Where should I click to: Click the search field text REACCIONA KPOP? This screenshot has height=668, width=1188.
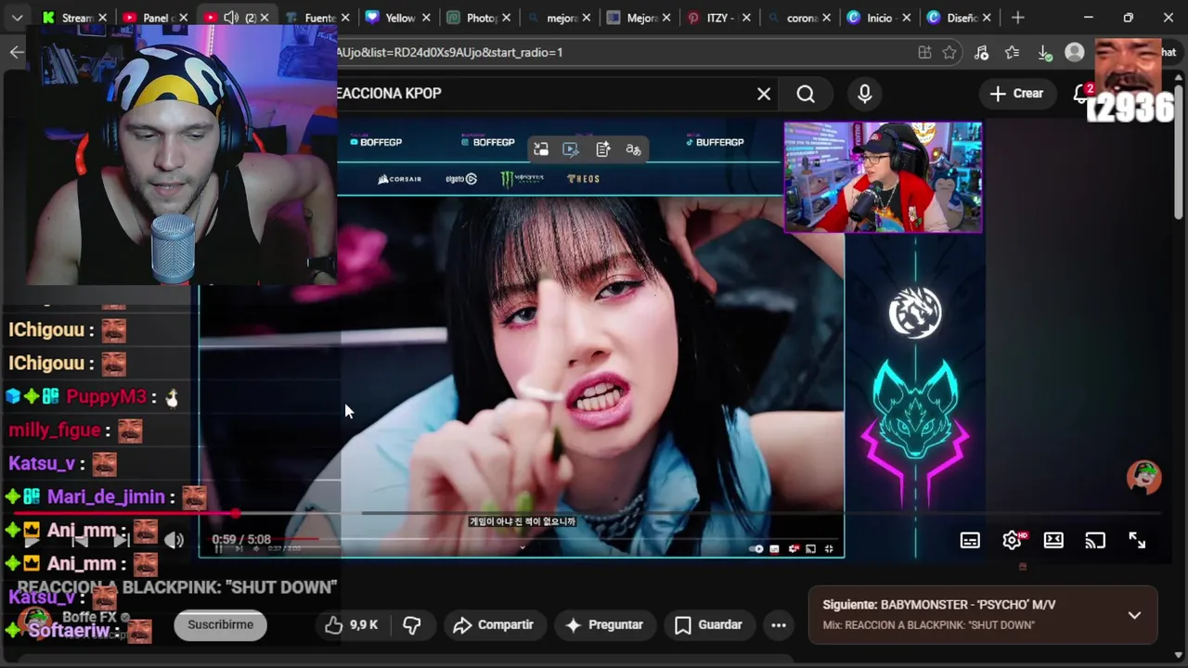click(389, 94)
